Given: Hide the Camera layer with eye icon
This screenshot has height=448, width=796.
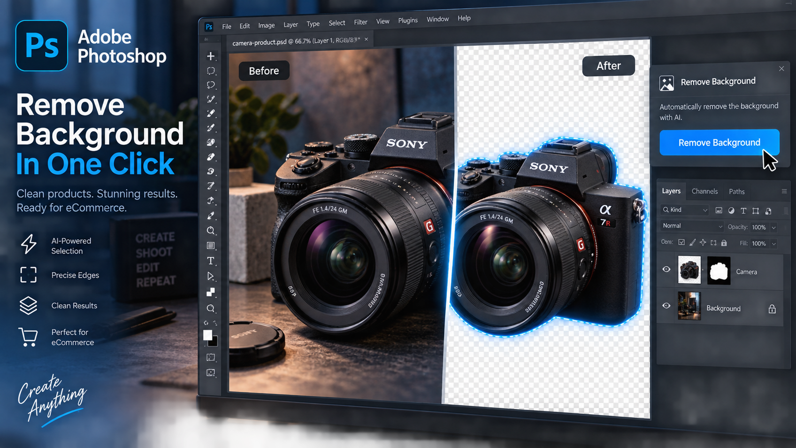Looking at the screenshot, I should coord(667,269).
